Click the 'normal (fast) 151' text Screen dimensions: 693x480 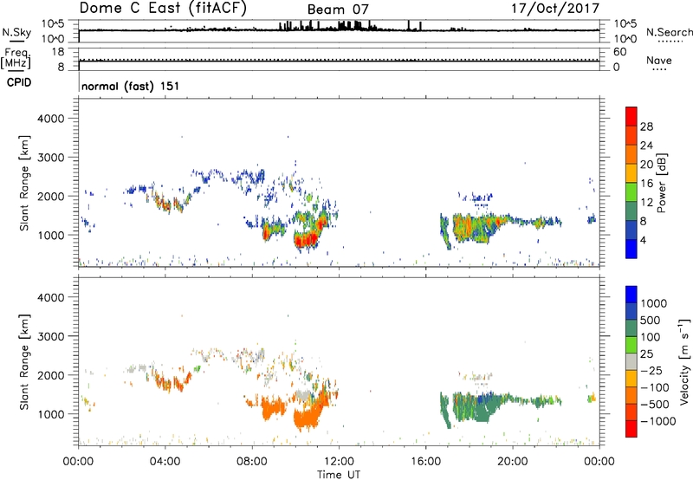point(131,86)
